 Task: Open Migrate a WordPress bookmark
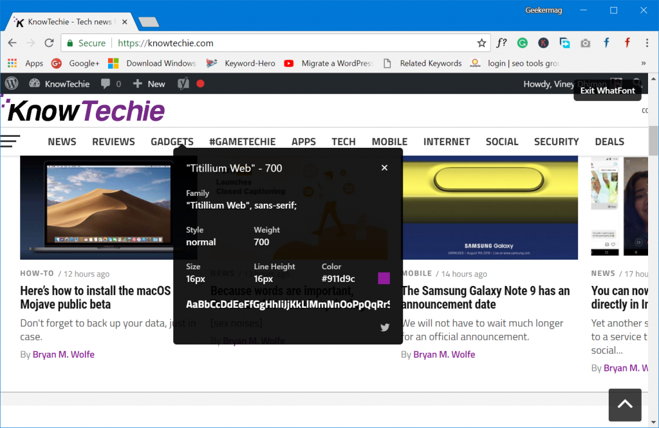coord(329,64)
